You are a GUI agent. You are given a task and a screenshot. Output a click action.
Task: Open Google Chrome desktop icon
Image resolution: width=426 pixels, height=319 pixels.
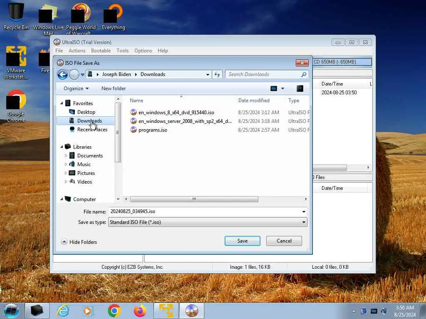click(x=16, y=106)
